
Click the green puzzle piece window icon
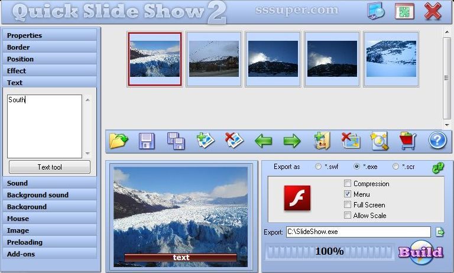[x=404, y=12]
